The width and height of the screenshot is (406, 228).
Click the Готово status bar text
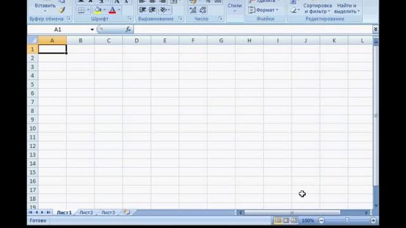pyautogui.click(x=38, y=220)
